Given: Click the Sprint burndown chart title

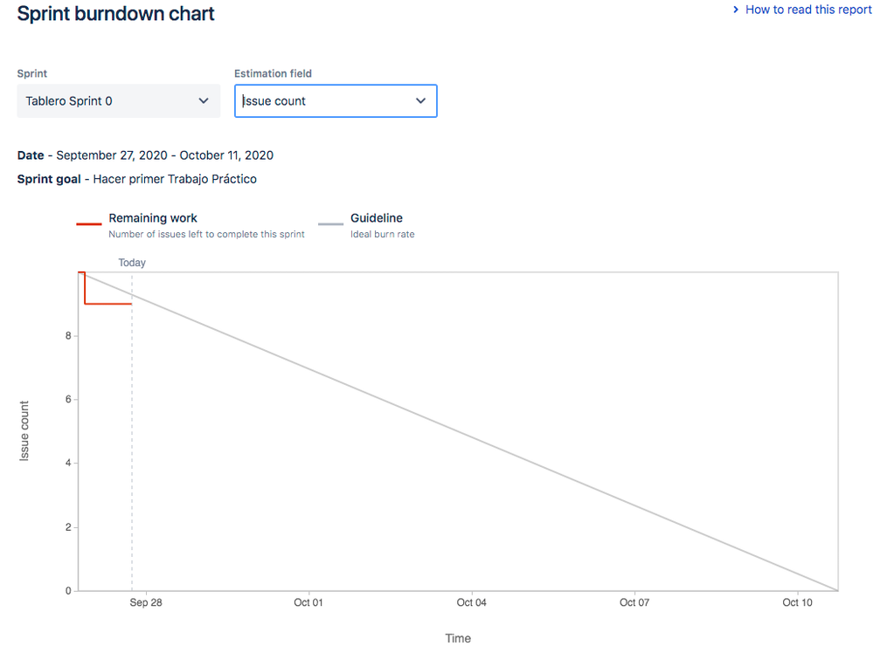Looking at the screenshot, I should pyautogui.click(x=115, y=14).
